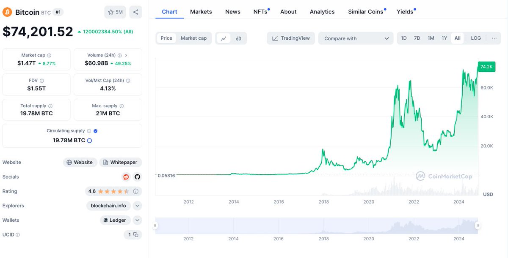Grab the right range slider handle
Viewport: 508px width, 258px height.
pos(478,225)
